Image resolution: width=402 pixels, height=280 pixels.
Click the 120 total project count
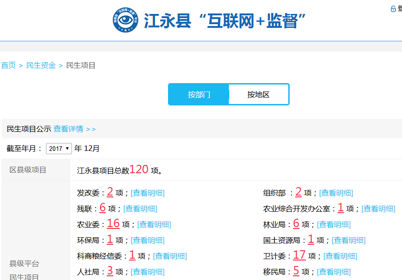coord(139,170)
